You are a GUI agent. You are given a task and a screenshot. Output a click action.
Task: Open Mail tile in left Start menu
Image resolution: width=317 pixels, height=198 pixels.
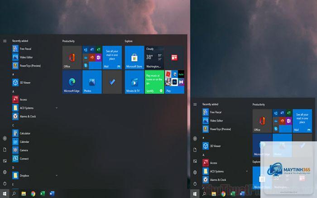click(112, 58)
